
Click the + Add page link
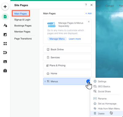(88, 13)
